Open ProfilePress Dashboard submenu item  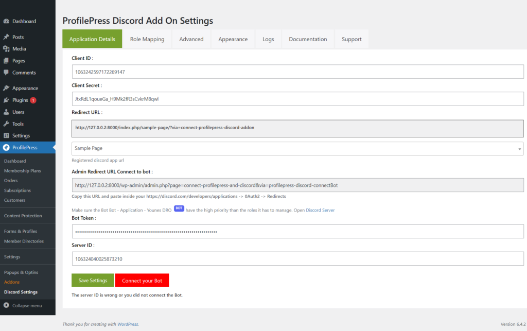tap(15, 161)
